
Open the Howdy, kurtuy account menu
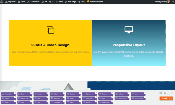(162, 2)
